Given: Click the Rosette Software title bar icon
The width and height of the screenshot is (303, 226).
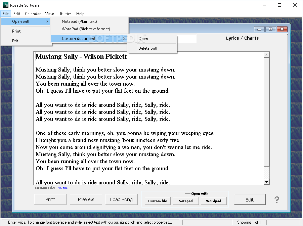Looking at the screenshot, I should point(6,5).
